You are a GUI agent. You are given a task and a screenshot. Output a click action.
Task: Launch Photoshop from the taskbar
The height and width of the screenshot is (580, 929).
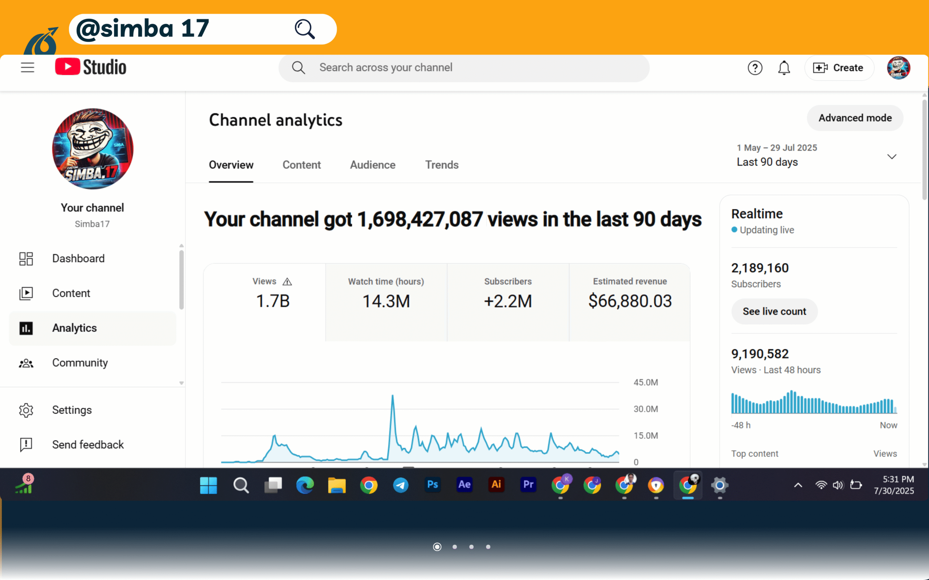click(x=433, y=485)
